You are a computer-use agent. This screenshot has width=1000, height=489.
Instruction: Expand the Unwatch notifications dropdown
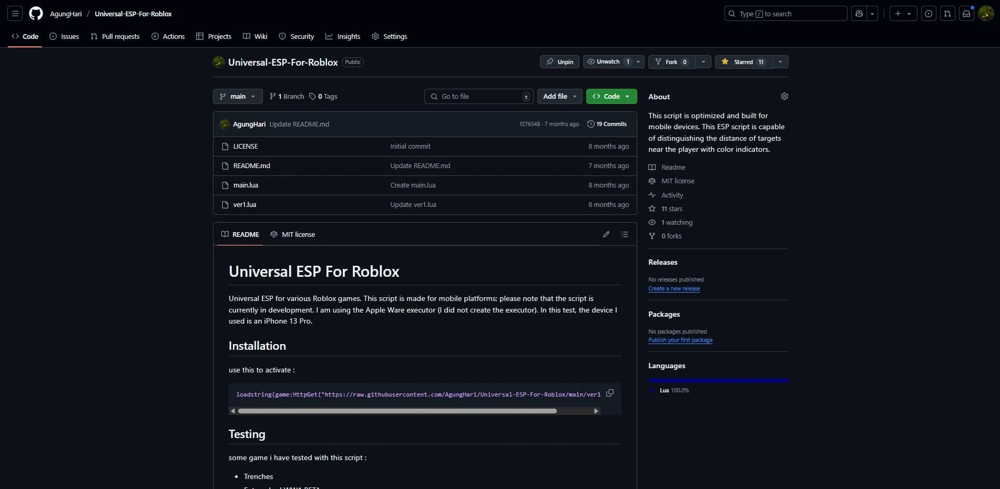638,62
